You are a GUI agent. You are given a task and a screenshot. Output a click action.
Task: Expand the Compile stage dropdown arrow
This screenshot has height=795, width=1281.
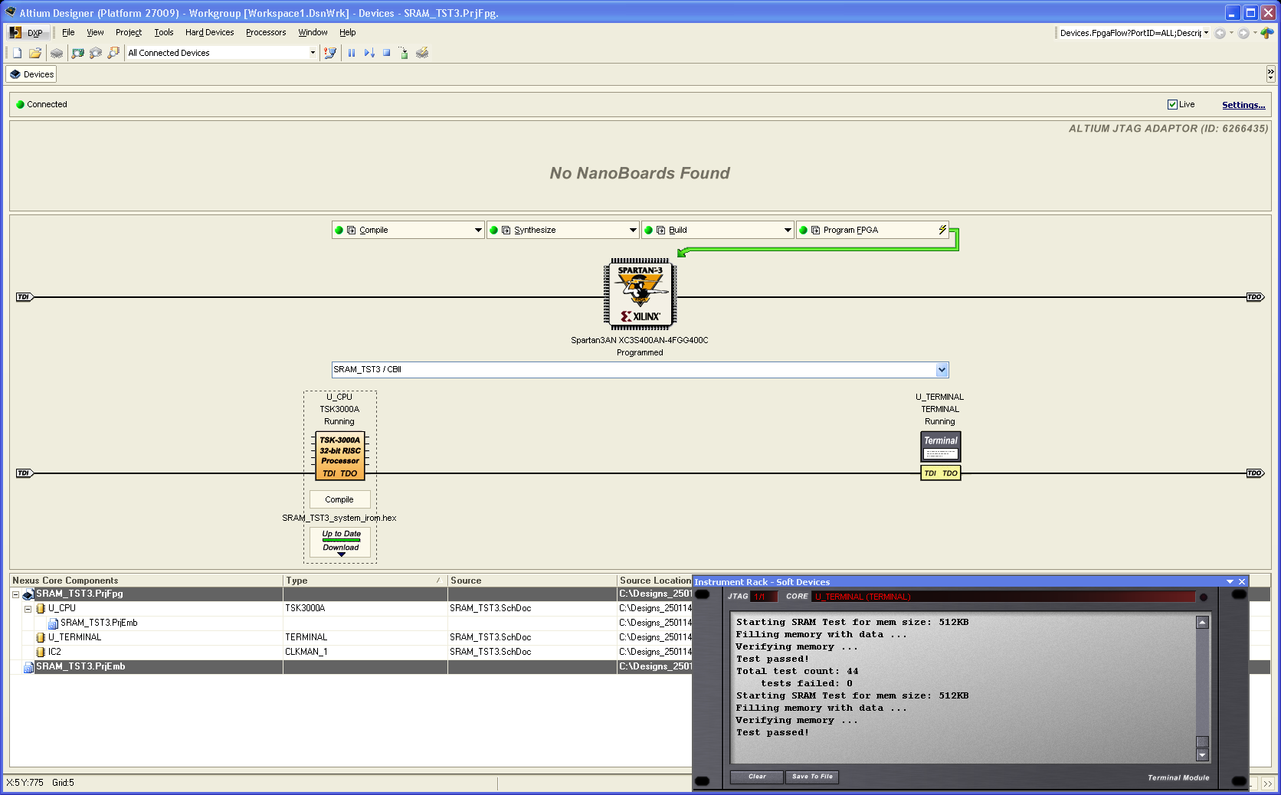[478, 230]
